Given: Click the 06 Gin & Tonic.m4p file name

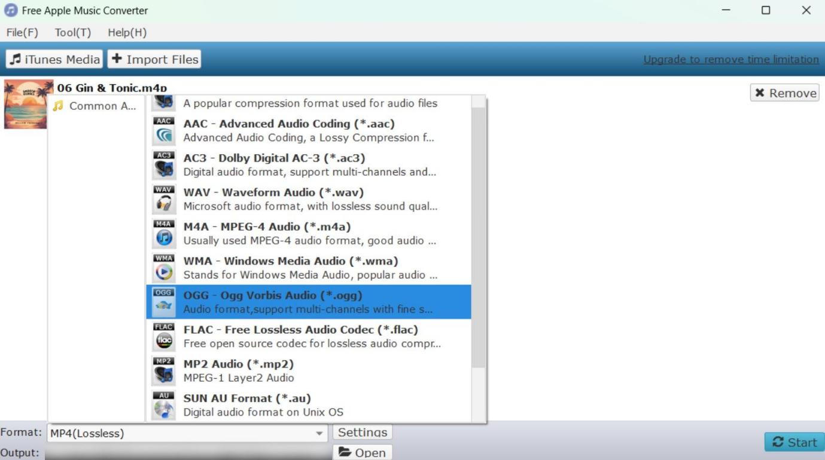Looking at the screenshot, I should (112, 88).
